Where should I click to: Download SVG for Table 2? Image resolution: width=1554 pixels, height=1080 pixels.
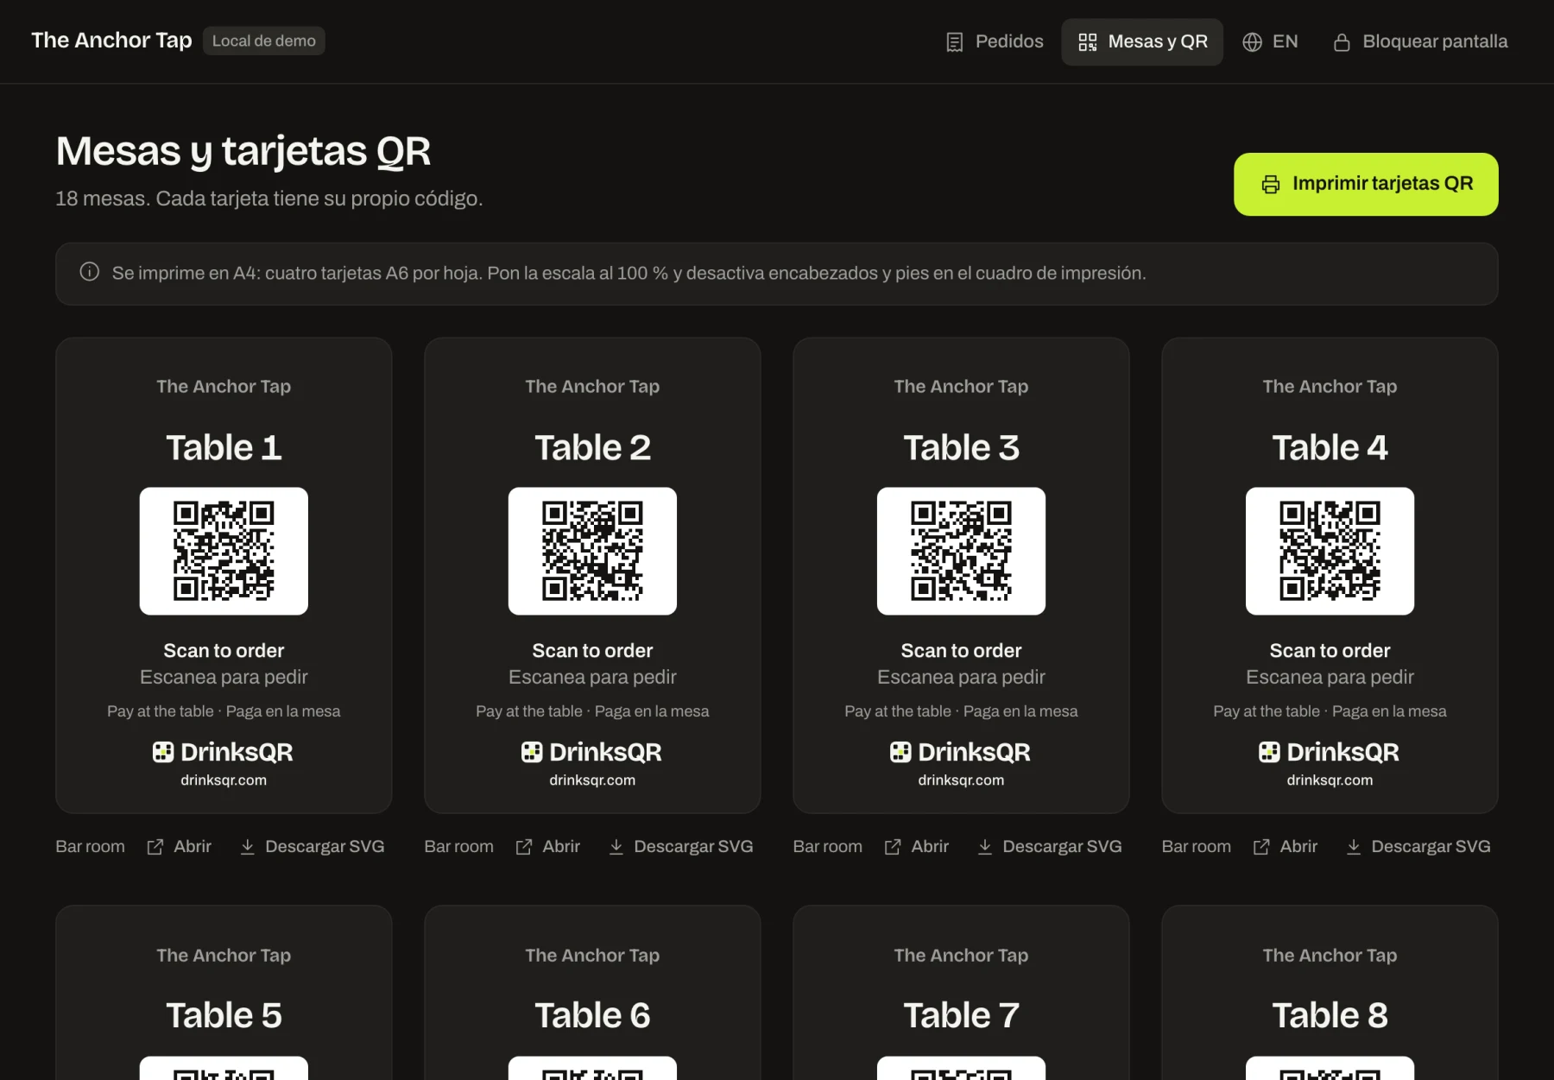pos(680,847)
